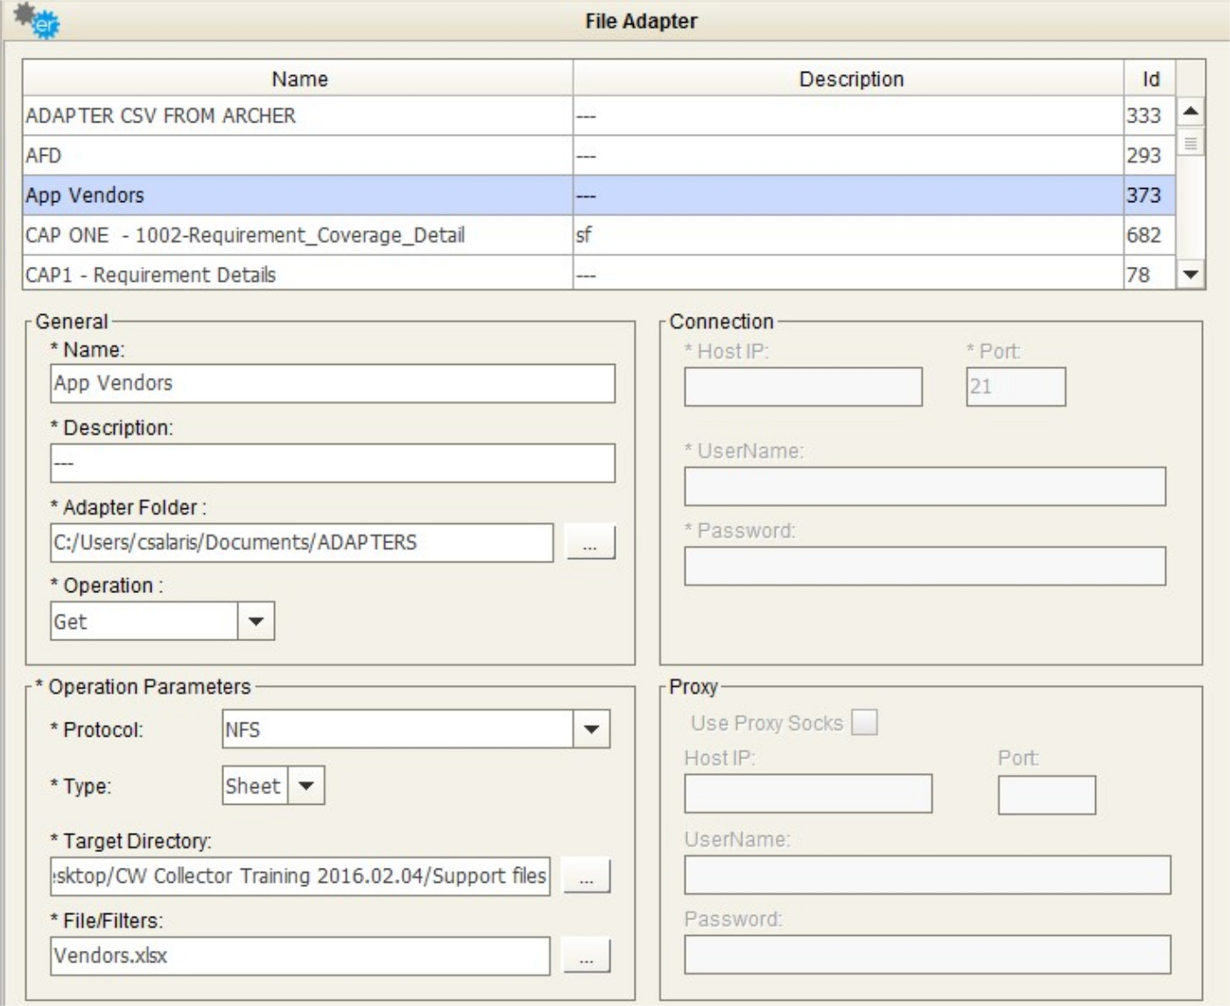Image resolution: width=1230 pixels, height=1006 pixels.
Task: Open the Adapter Folder browse button
Action: point(589,542)
